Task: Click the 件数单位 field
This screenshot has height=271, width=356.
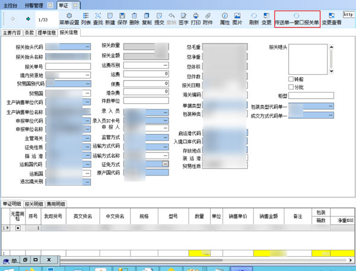Action: coord(146,100)
